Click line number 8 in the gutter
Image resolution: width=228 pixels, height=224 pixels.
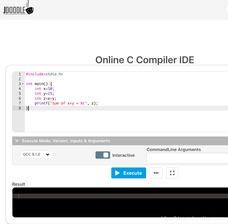pyautogui.click(x=20, y=108)
